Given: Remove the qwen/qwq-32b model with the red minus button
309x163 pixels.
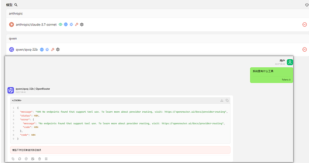Looking at the screenshot, I should 305,49.
